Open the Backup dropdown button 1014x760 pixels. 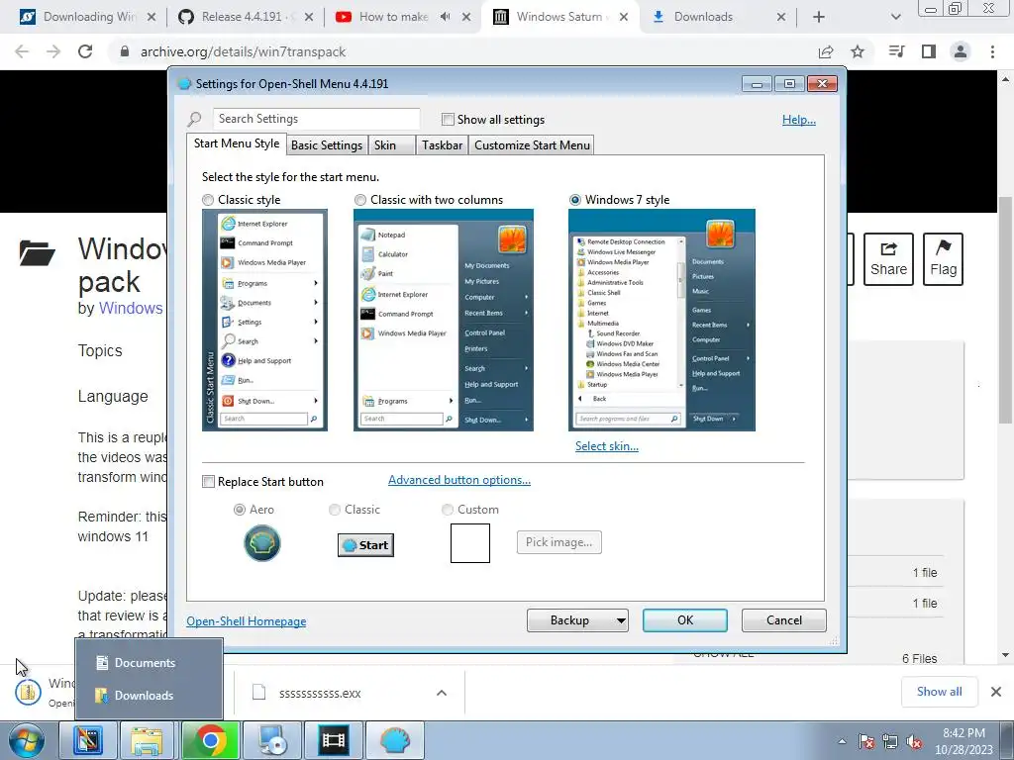click(577, 620)
